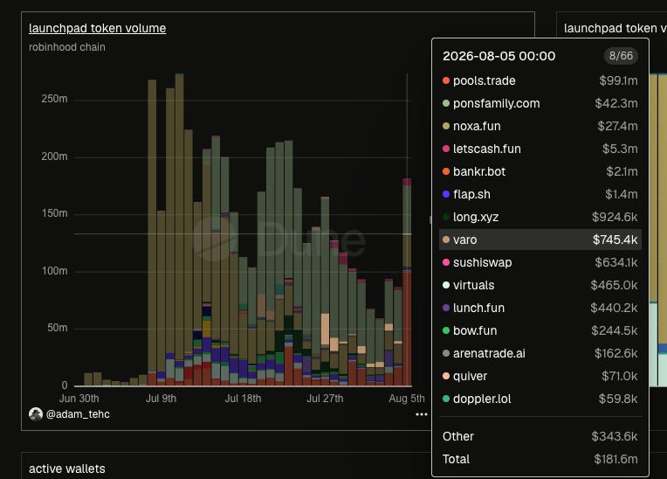Select the pools.trade tooltip row

(540, 80)
